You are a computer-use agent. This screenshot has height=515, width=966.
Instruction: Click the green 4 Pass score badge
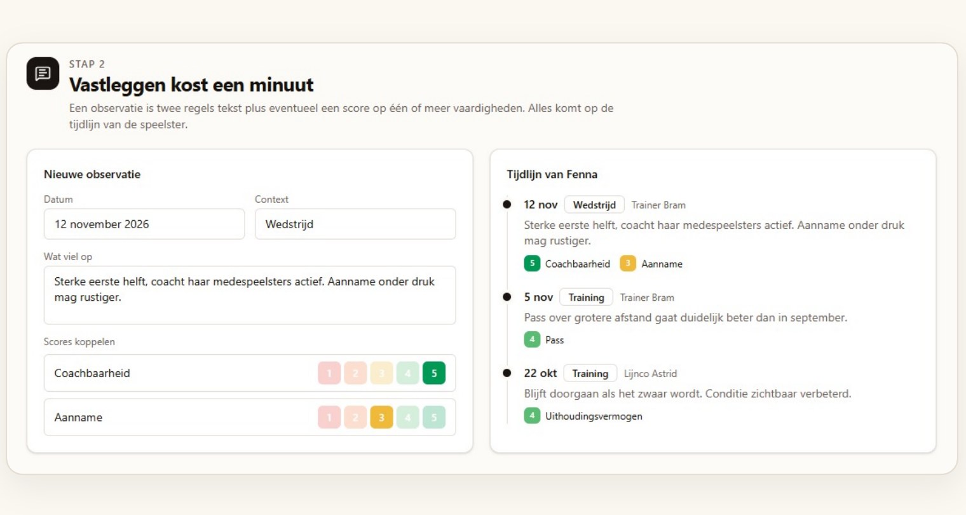pos(532,340)
